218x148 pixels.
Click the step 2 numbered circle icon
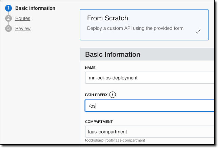[x=8, y=18]
